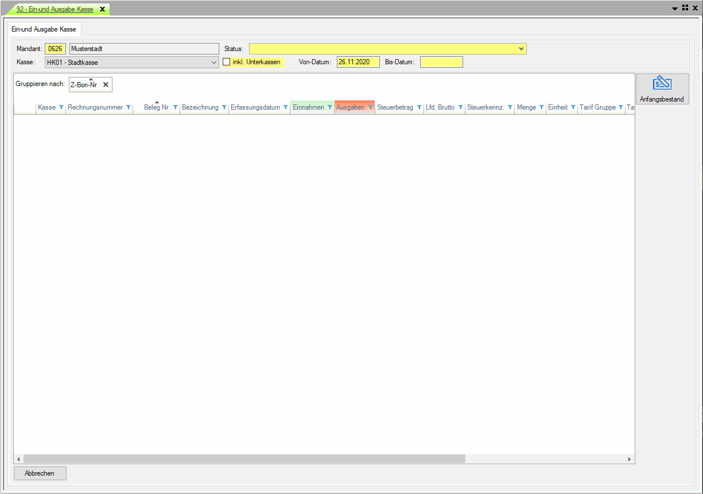Expand the Status dropdown
The image size is (703, 494).
coord(521,49)
